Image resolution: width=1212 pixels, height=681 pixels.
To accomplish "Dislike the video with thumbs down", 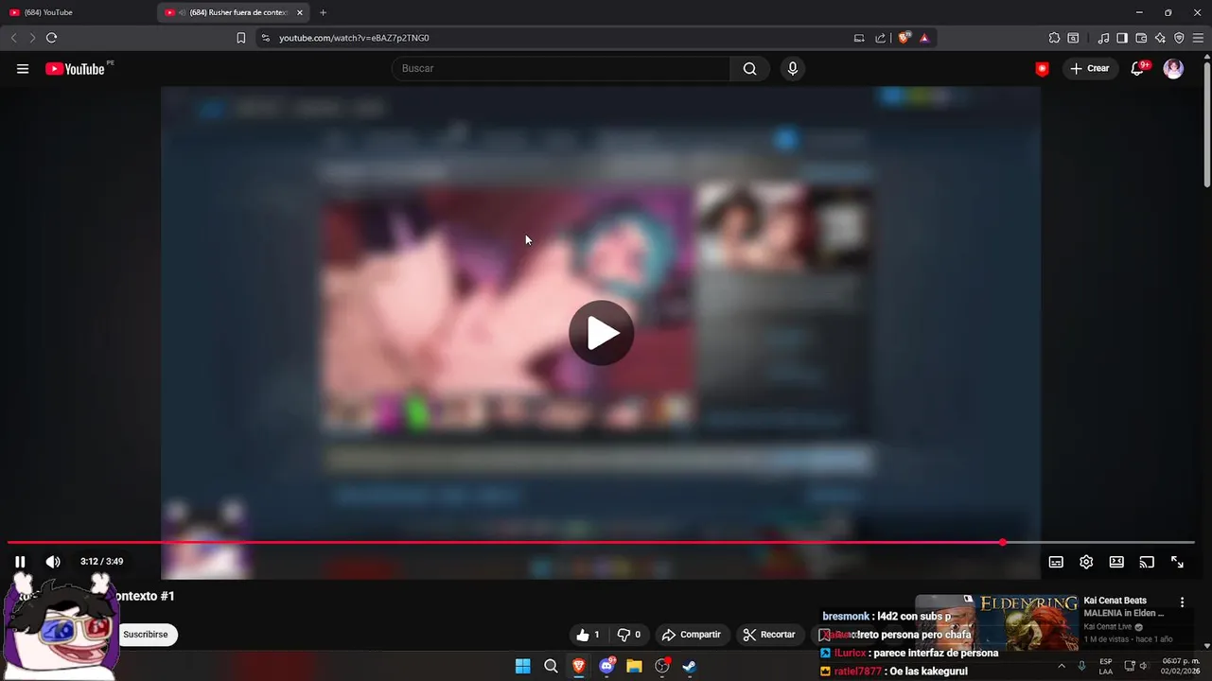I will click(629, 635).
